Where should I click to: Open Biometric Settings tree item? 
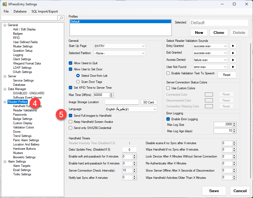[x=24, y=157]
